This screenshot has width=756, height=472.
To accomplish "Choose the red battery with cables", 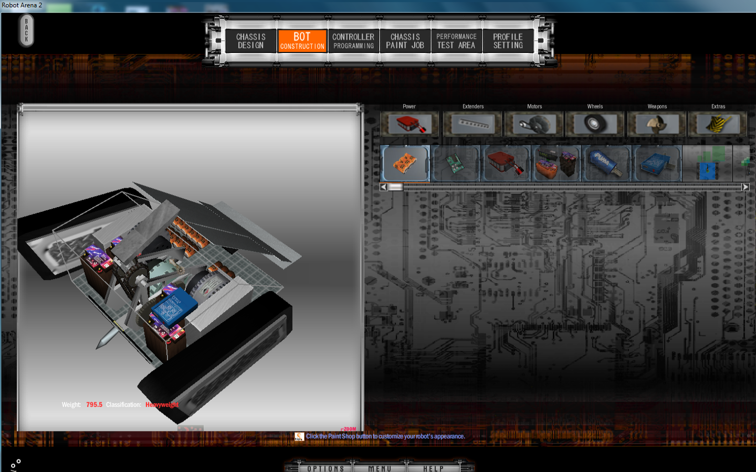I will click(506, 164).
